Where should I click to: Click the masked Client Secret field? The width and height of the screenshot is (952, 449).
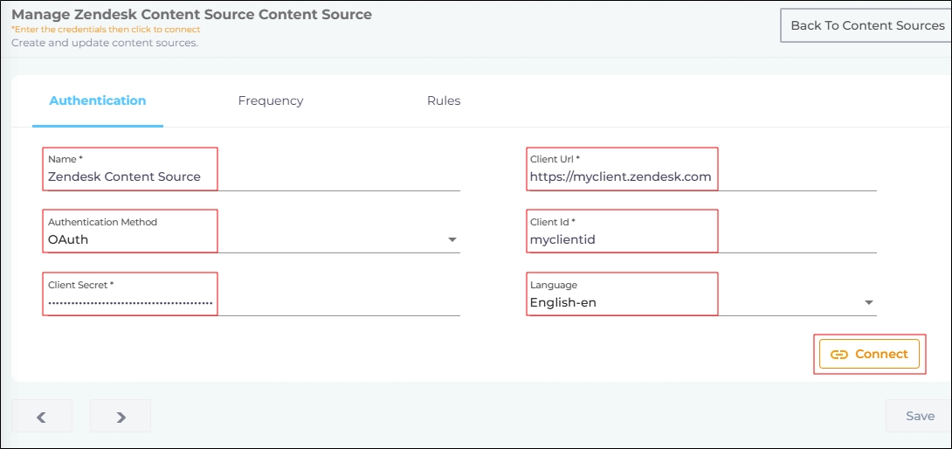(130, 303)
